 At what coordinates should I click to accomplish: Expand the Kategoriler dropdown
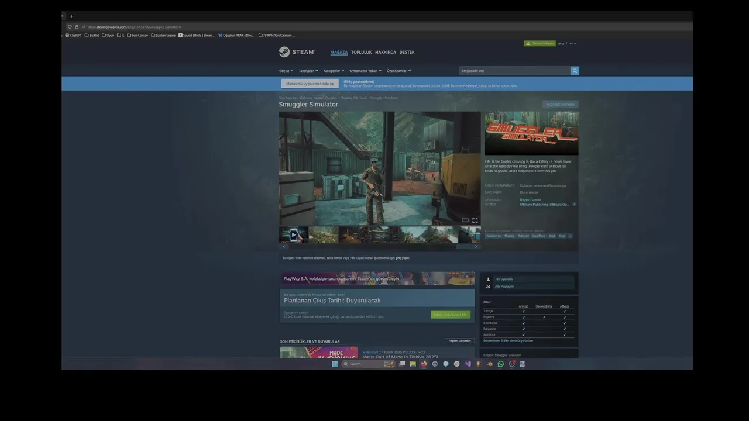tap(334, 71)
